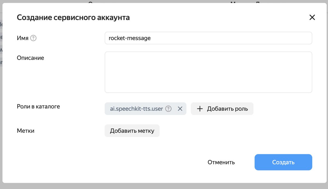Select the ai.speechkit-tts.user role text

click(x=136, y=109)
